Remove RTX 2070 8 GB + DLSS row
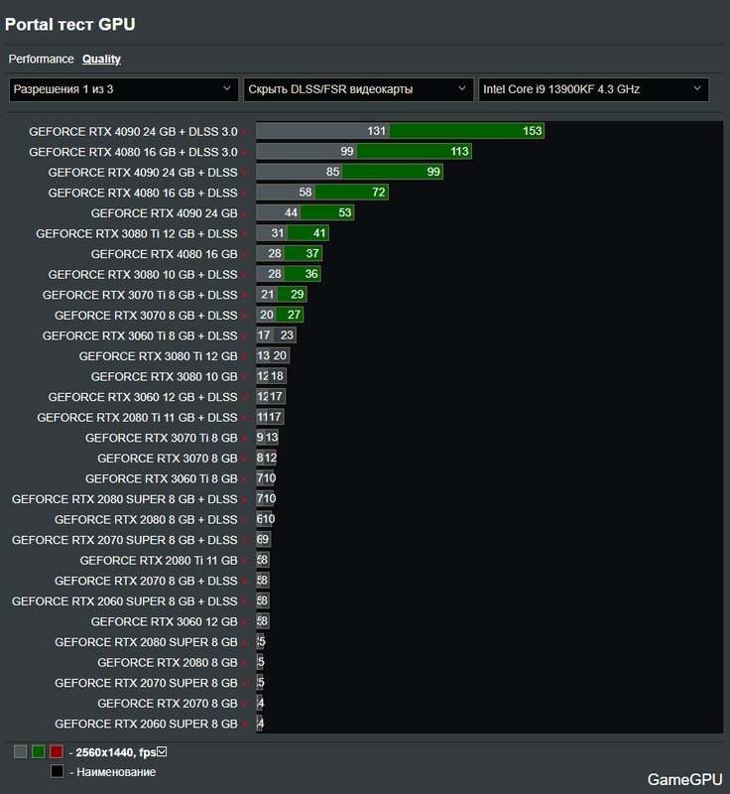Screen dimensions: 730x794 tap(245, 582)
